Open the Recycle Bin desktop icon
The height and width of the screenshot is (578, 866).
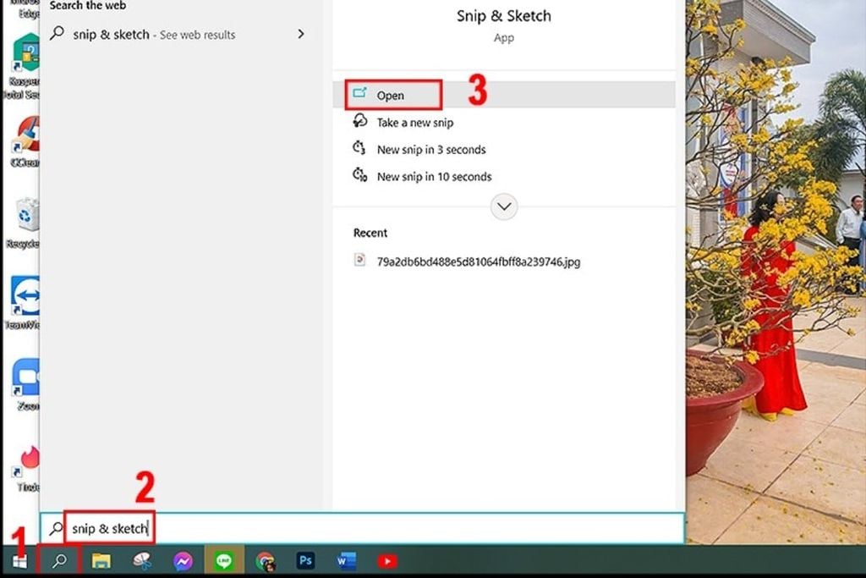[x=25, y=223]
